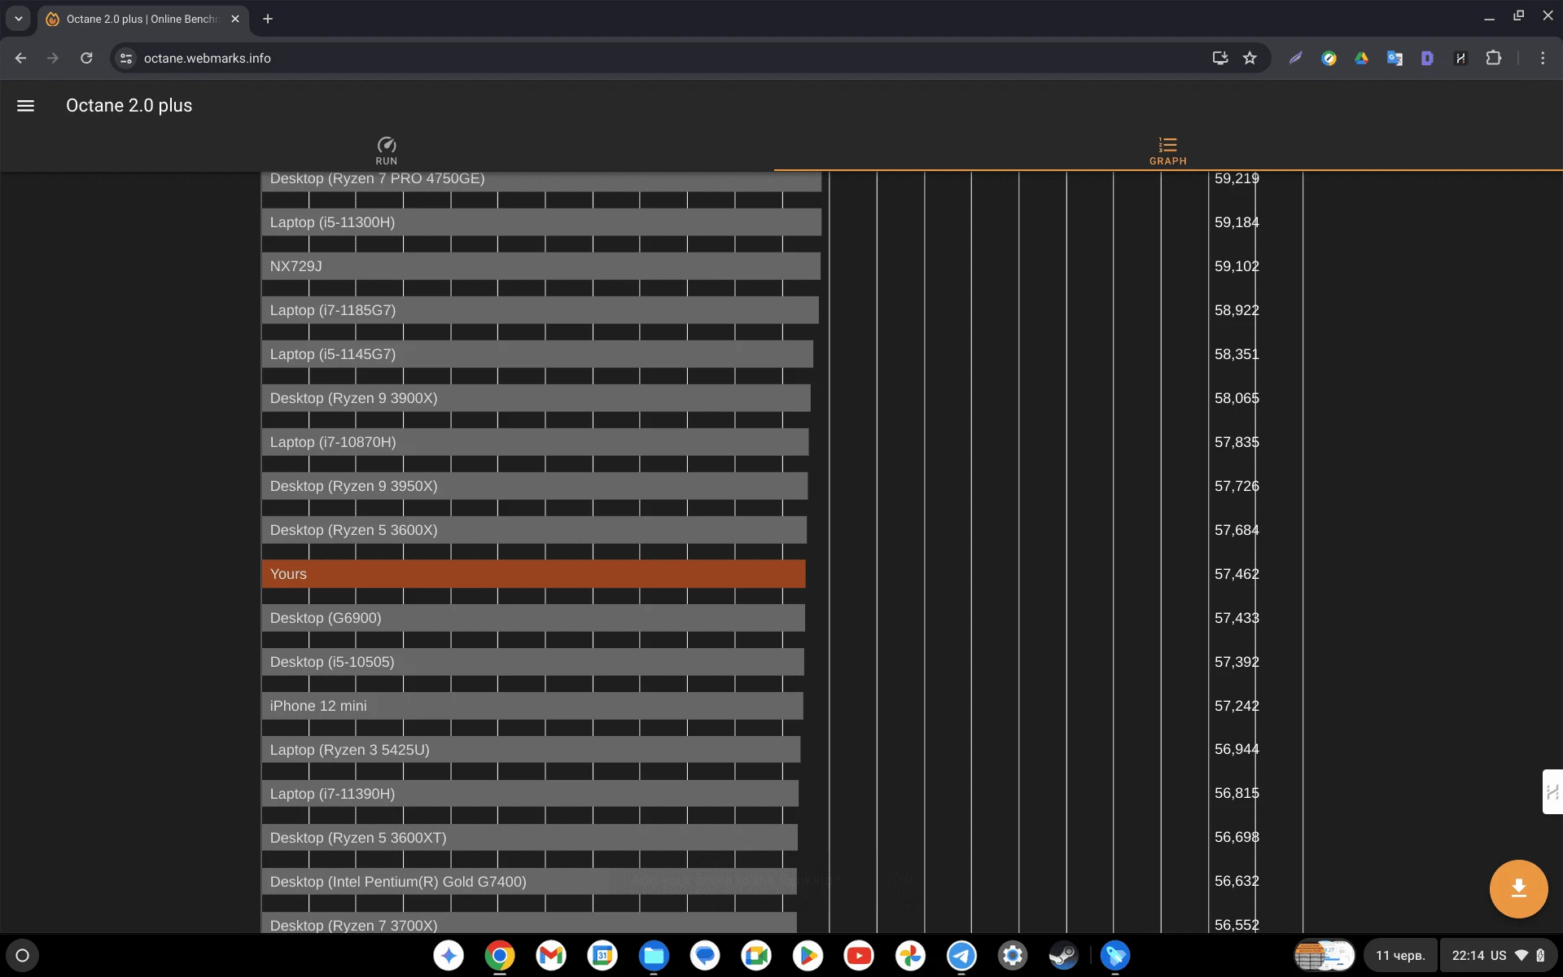Click the Laptop (Ryzen 3 5425U) bar
Viewport: 1563px width, 977px height.
pos(531,750)
